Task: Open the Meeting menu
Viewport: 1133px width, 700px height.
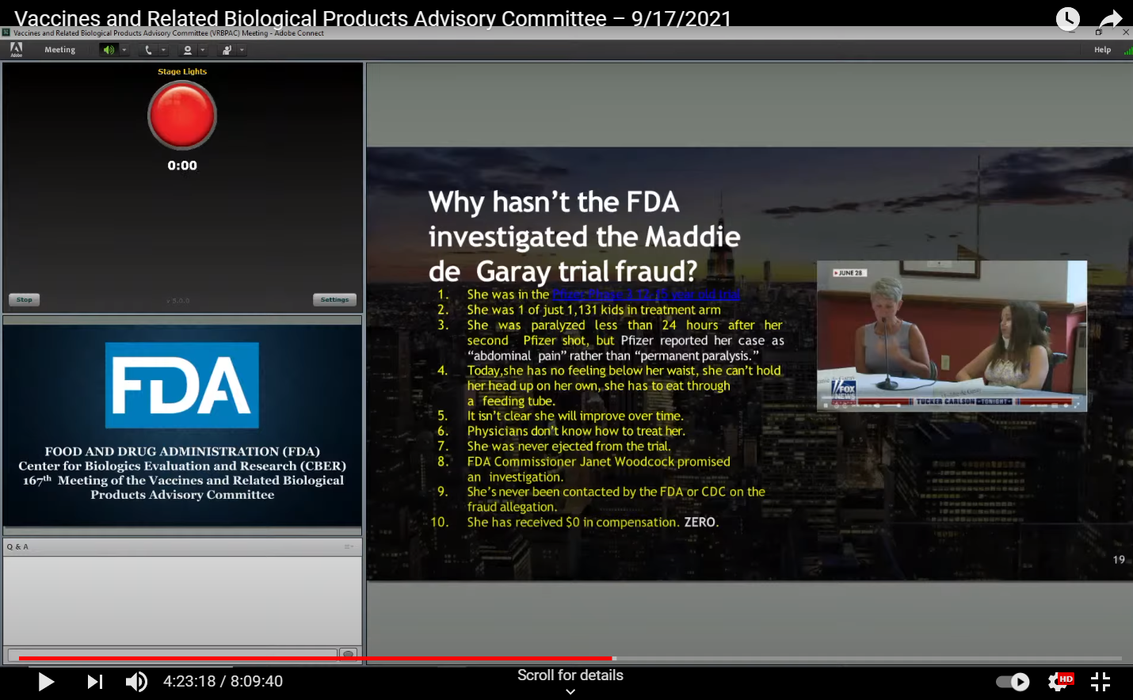Action: (x=59, y=50)
